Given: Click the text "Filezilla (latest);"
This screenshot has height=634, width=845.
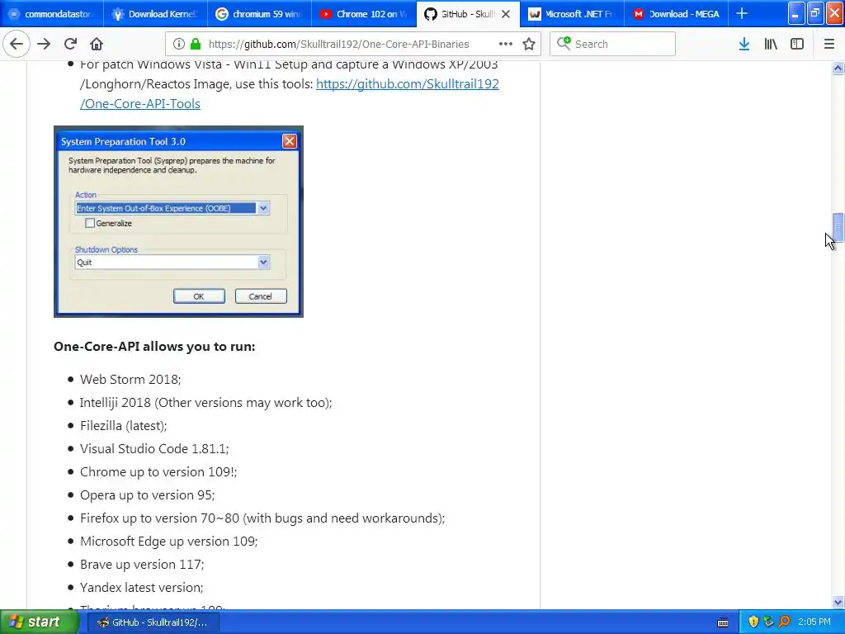Looking at the screenshot, I should click(x=124, y=426).
